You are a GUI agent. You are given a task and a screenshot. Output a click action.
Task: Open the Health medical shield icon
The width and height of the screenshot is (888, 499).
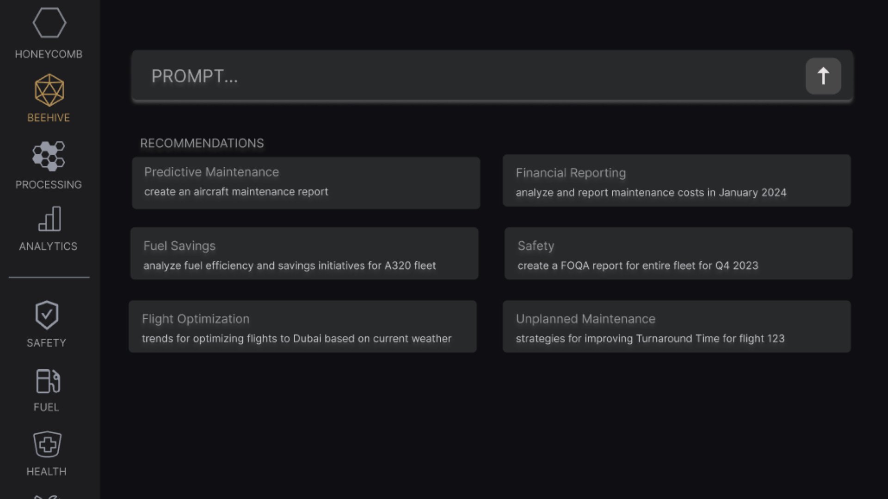click(x=47, y=444)
